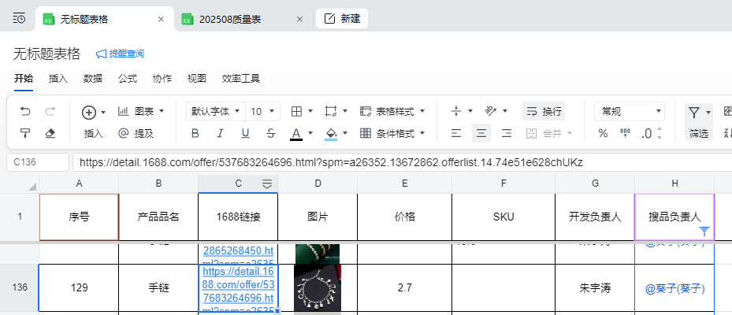Click the bracelet image thumbnail in row 129
732x315 pixels.
click(317, 287)
